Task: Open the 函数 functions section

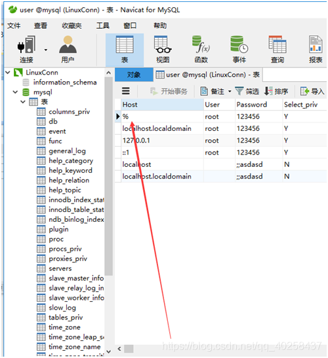Action: 201,49
